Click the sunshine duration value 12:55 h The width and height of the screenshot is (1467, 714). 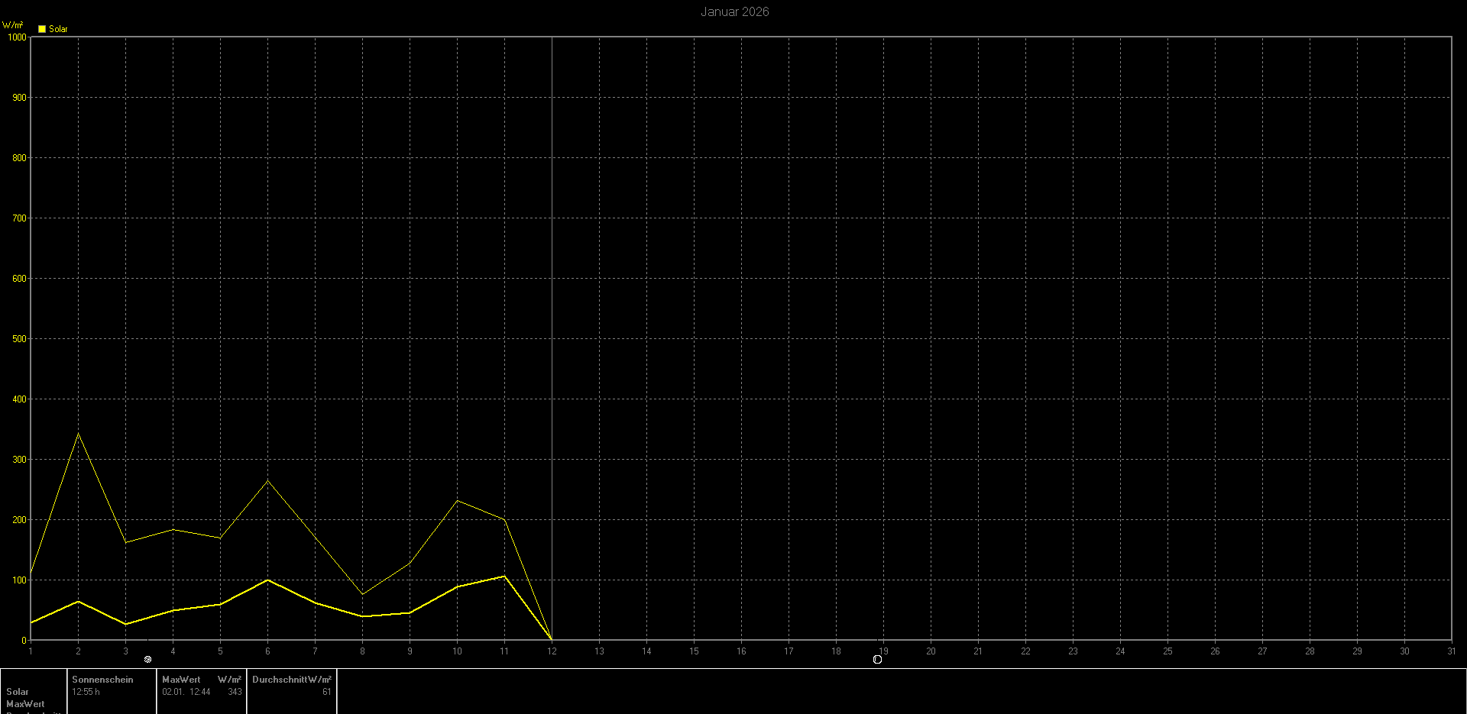click(x=86, y=692)
